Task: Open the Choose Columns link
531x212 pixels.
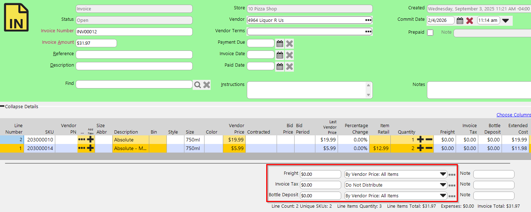Action: 513,115
